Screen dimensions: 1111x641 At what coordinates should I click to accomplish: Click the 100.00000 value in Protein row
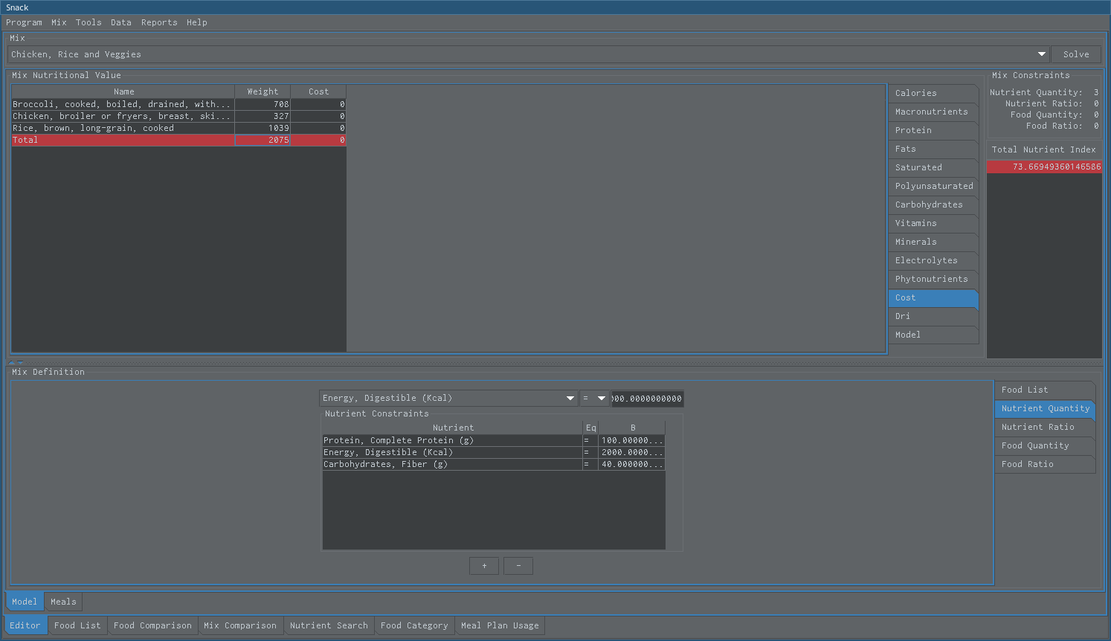coord(631,440)
